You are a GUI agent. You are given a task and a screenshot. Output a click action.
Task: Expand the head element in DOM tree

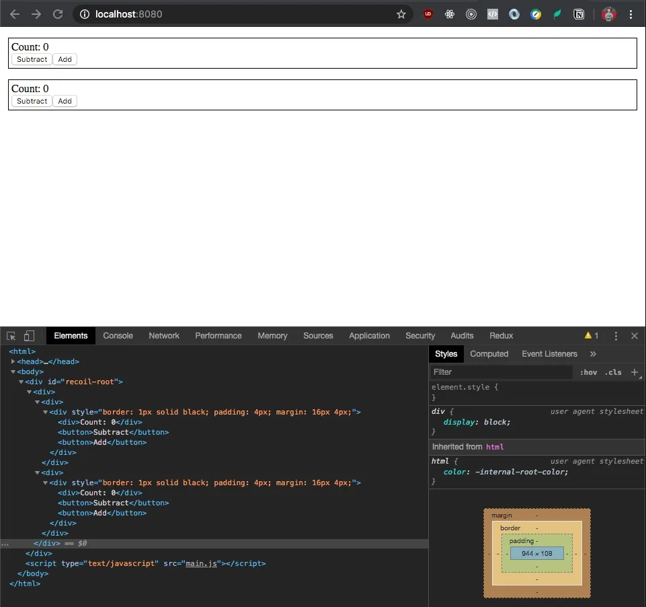tap(13, 361)
